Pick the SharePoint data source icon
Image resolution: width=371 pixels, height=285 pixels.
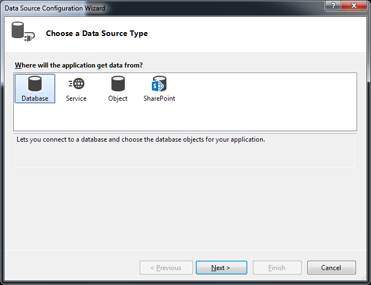point(159,84)
